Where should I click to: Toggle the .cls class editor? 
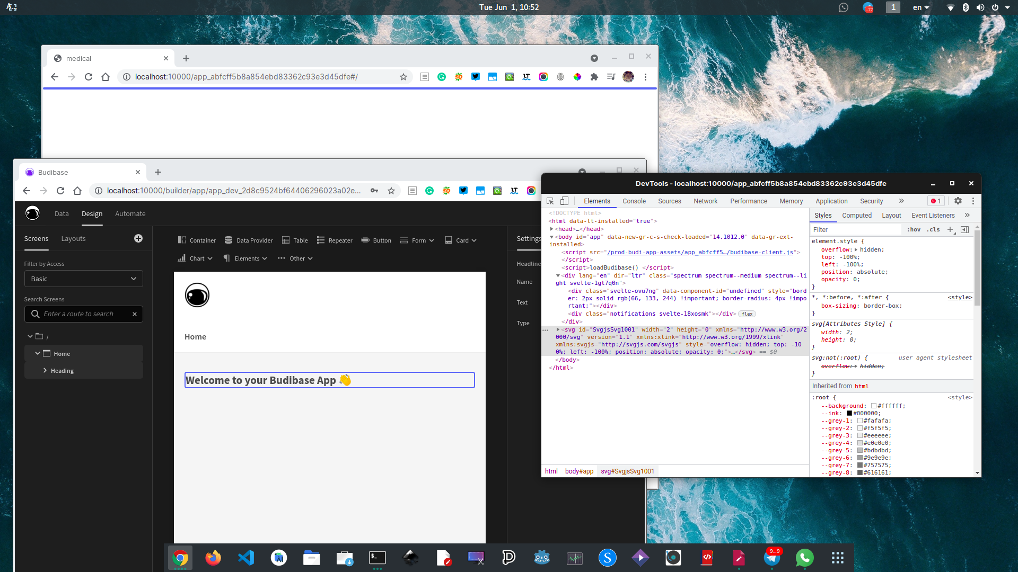point(933,229)
